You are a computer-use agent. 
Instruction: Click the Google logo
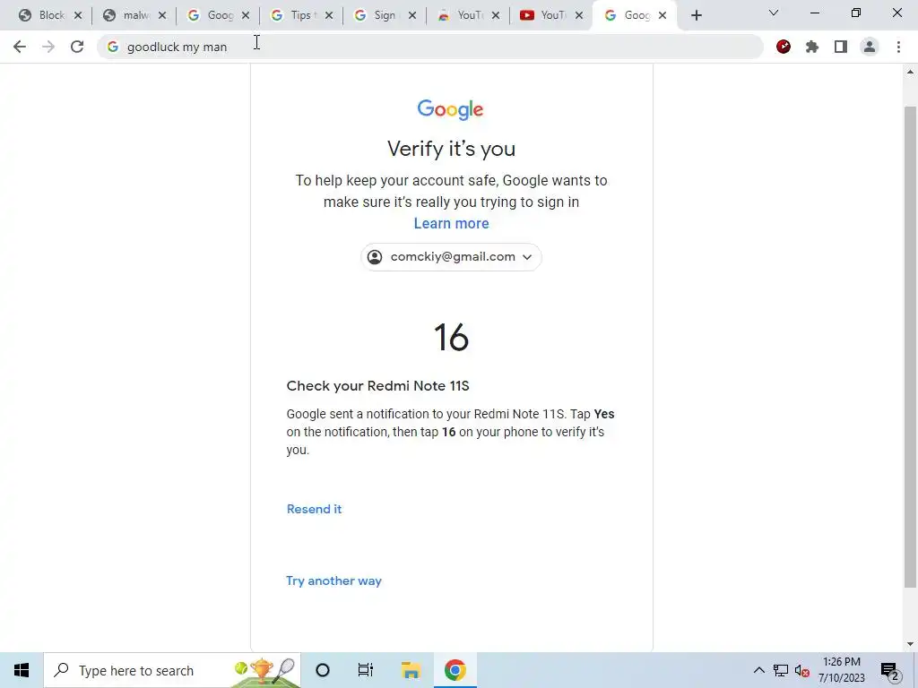coord(450,109)
